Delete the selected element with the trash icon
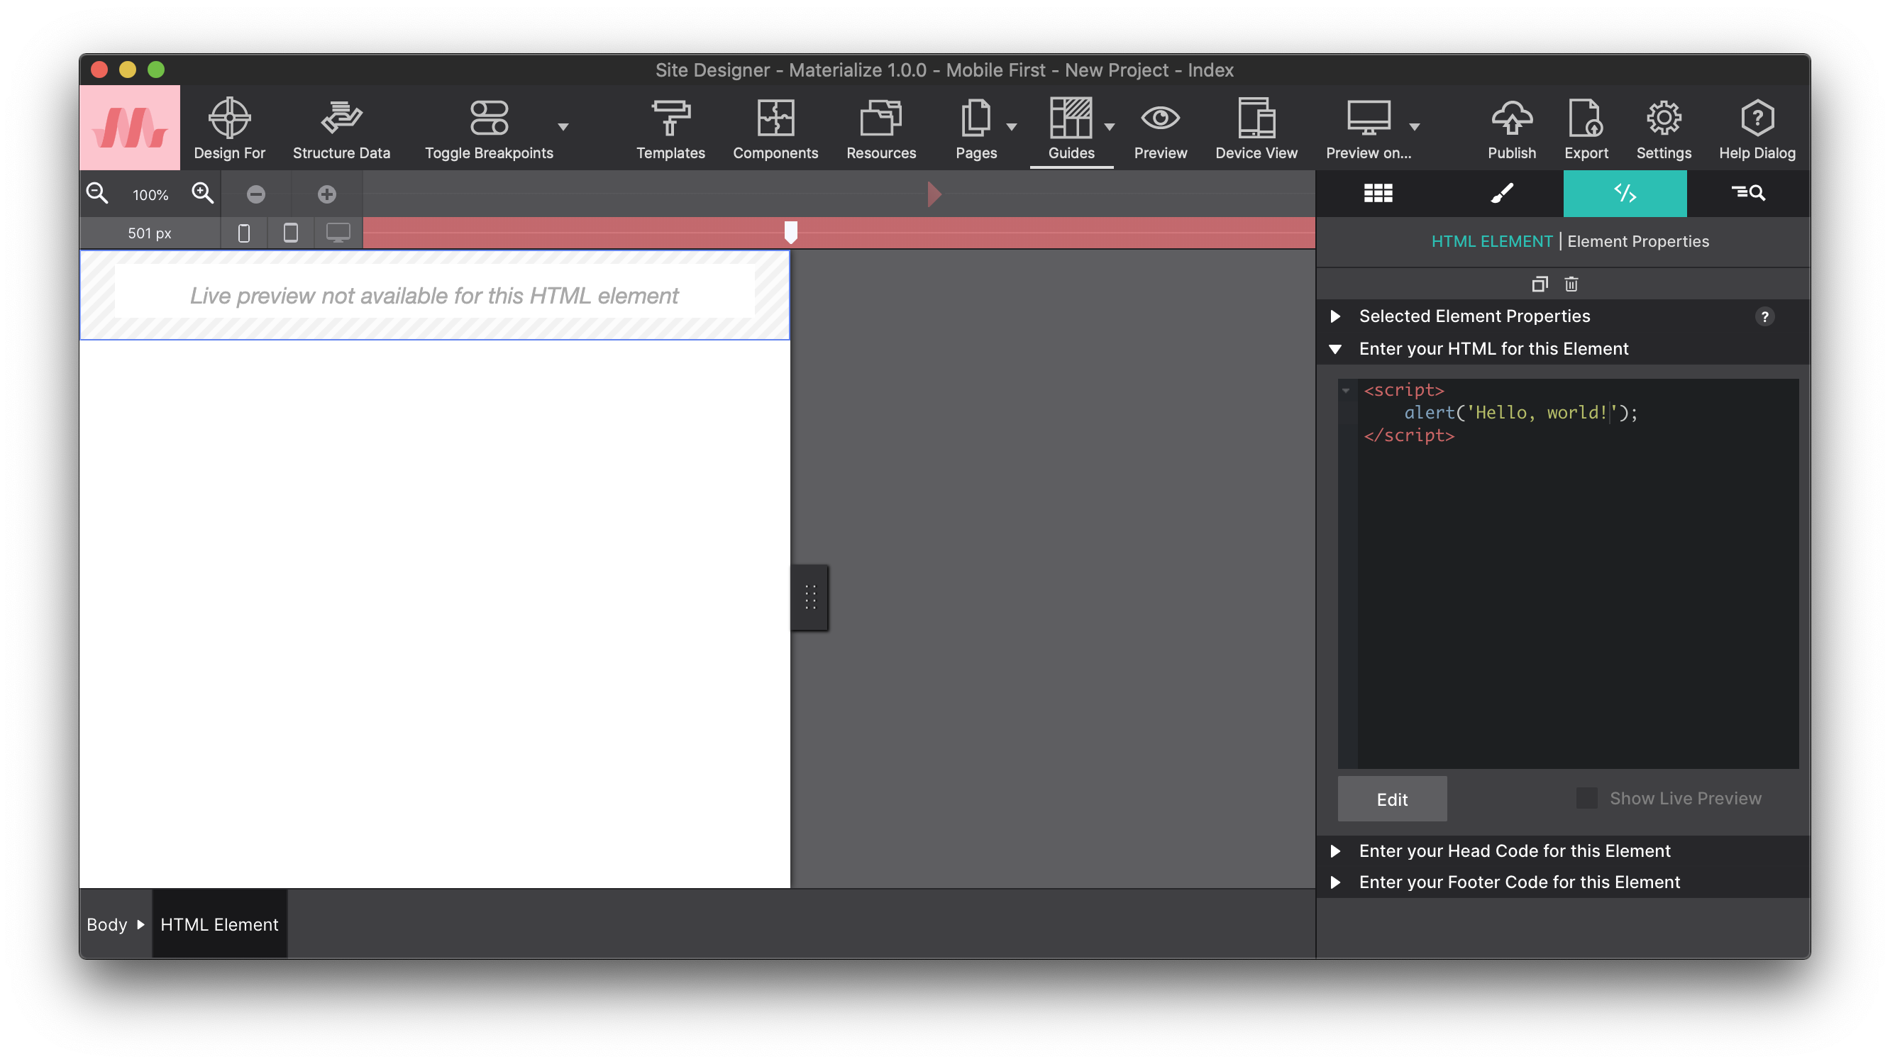 (x=1571, y=284)
